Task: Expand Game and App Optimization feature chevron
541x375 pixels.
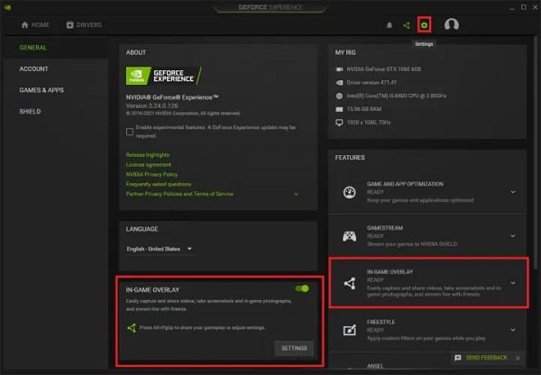Action: coord(513,192)
